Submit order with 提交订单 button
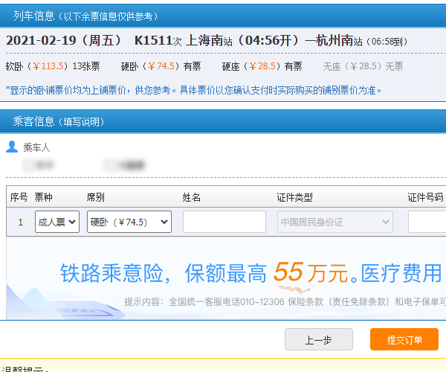 click(404, 339)
